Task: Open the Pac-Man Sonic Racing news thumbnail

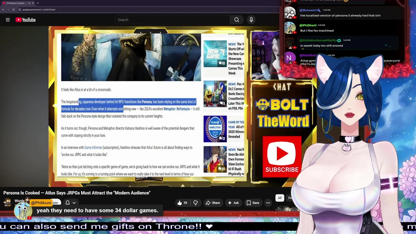Action: [215, 94]
